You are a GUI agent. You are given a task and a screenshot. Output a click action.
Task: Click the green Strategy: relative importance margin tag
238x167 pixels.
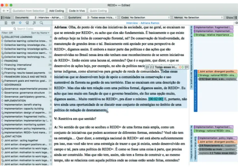coord(214,35)
